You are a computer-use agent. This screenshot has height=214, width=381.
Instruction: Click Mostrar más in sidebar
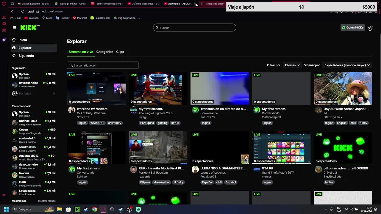click(x=19, y=201)
